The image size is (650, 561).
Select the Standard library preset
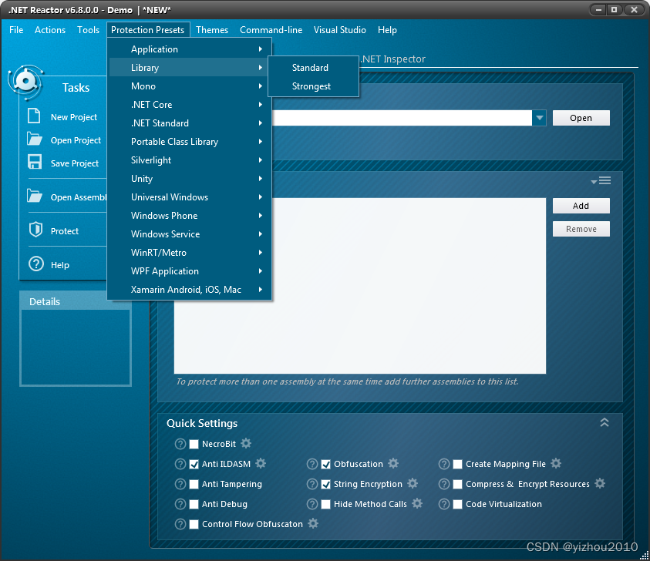[x=313, y=68]
